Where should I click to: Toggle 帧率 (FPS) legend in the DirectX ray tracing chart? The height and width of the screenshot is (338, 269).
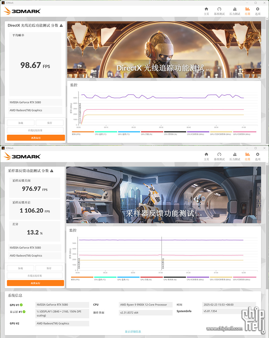click(83, 133)
